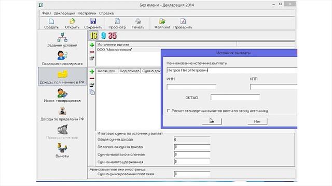The width and height of the screenshot is (332, 186).
Task: Open the Файл menu
Action: (47, 13)
